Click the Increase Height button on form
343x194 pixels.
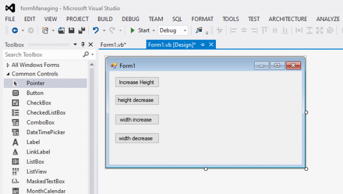click(137, 82)
